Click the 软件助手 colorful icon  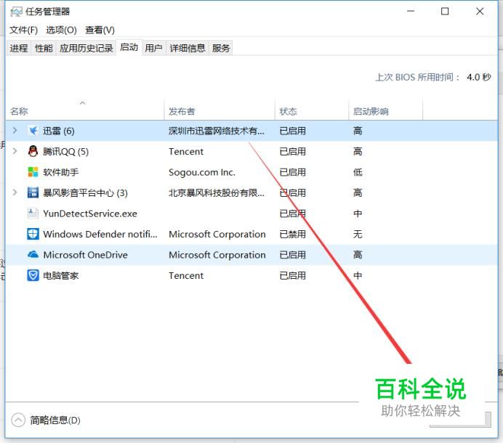pos(33,172)
